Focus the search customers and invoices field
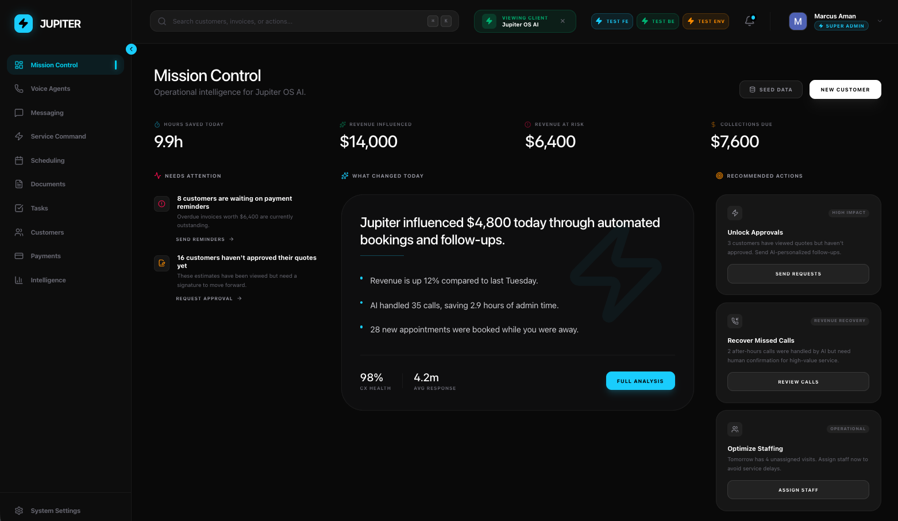This screenshot has height=521, width=898. 305,21
